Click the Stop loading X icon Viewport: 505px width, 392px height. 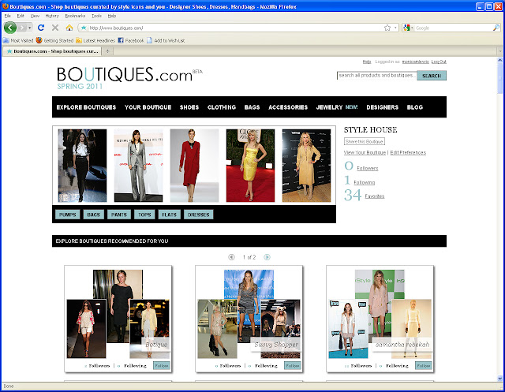[x=55, y=28]
